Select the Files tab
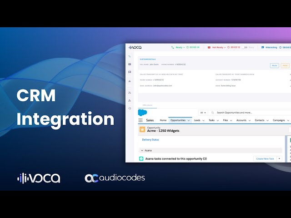 click(x=226, y=120)
